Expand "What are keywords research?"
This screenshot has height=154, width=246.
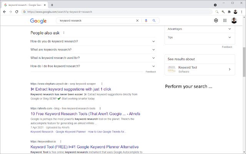[x=93, y=50]
